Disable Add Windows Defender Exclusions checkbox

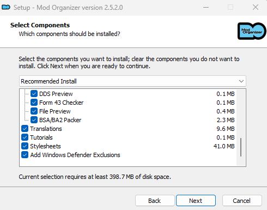(x=25, y=155)
